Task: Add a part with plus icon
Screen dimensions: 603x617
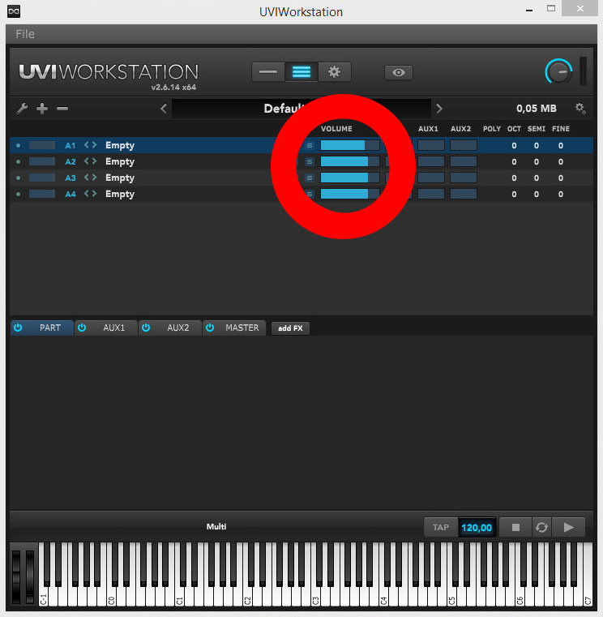Action: [42, 108]
